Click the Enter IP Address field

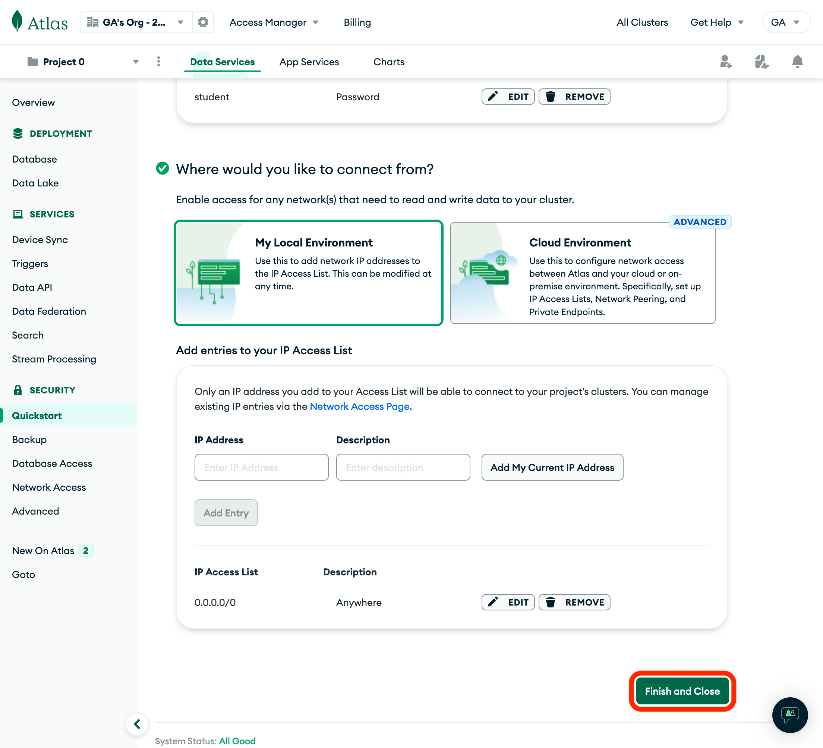261,467
